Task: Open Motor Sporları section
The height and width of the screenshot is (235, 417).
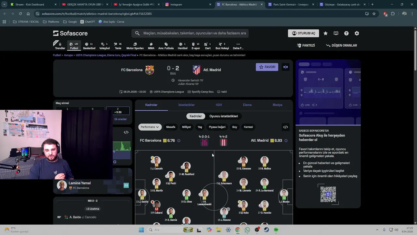Action: click(x=135, y=46)
